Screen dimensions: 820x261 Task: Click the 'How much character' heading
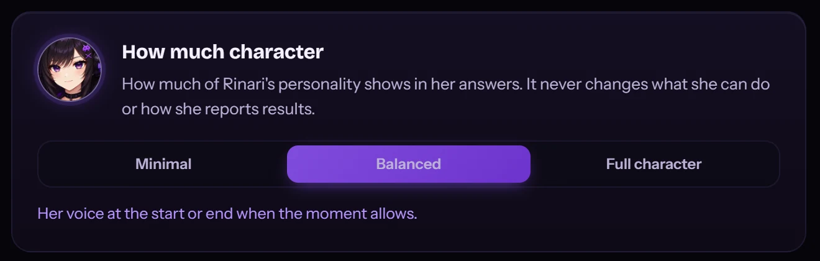(222, 52)
